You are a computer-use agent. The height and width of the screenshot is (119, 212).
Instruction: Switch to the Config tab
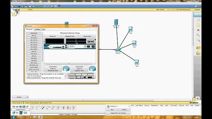click(x=37, y=29)
